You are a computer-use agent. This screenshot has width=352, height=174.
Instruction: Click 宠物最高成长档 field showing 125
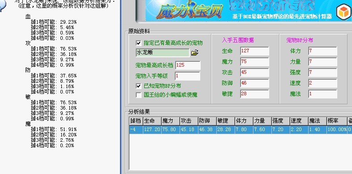point(188,65)
